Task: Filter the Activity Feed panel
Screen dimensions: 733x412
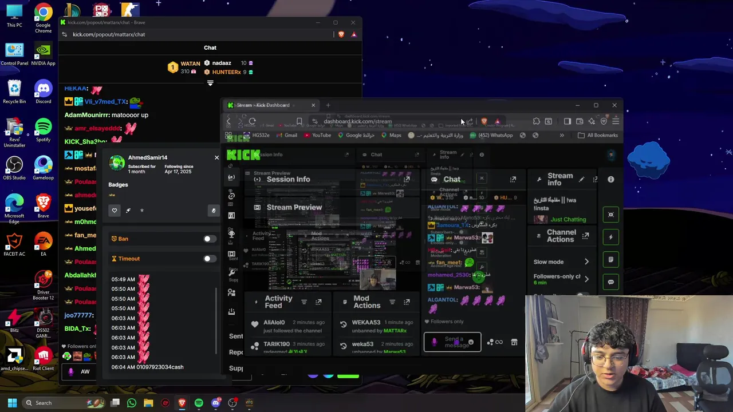Action: (x=304, y=302)
